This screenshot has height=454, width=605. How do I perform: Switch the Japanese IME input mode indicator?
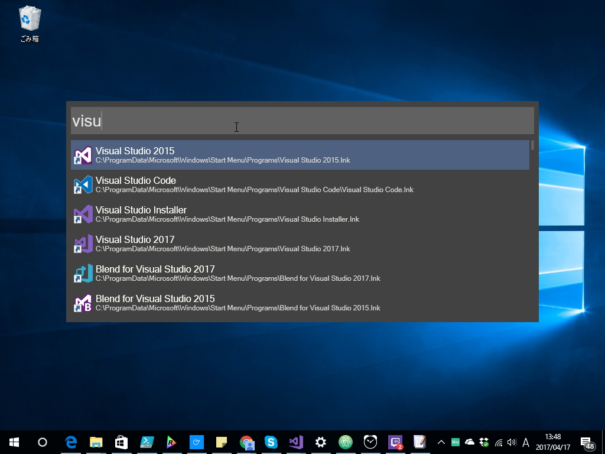pos(525,442)
